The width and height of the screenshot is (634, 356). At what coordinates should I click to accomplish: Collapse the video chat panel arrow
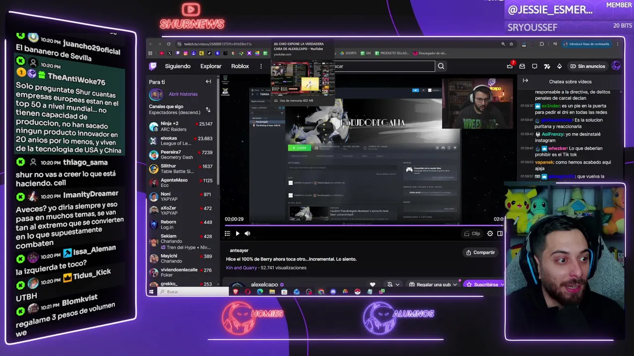(526, 81)
